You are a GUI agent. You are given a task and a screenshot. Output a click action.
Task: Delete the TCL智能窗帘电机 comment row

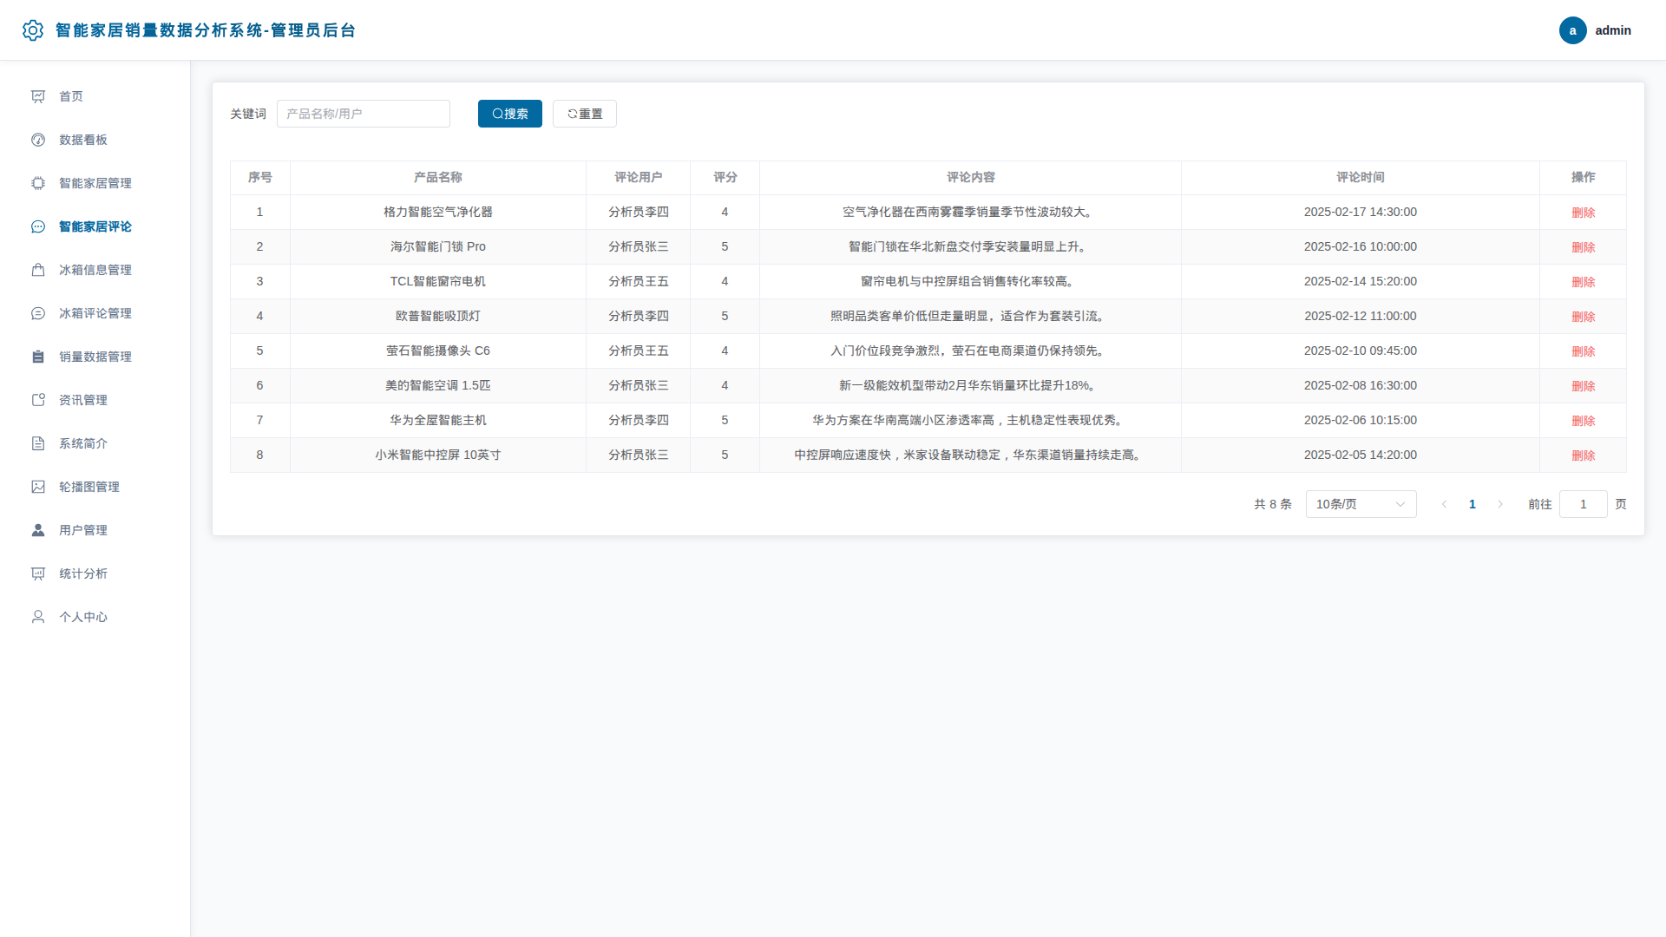click(x=1583, y=282)
